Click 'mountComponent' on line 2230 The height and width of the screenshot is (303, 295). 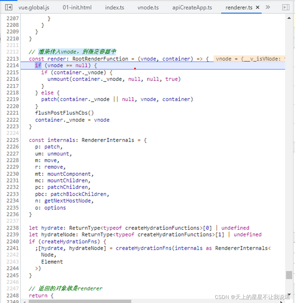69,174
